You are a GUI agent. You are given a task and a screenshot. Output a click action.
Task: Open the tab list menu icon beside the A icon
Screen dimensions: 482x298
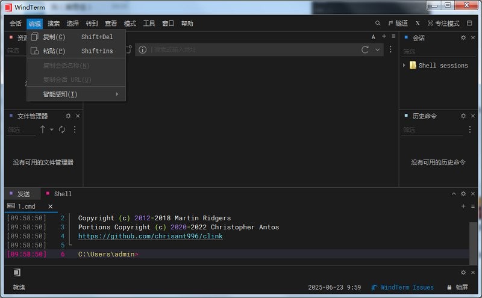[393, 36]
